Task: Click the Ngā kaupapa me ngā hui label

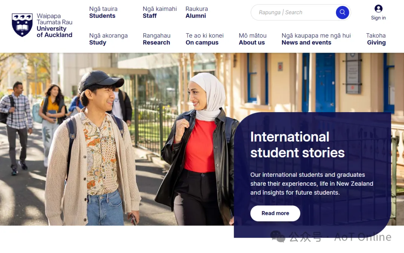Action: click(316, 36)
